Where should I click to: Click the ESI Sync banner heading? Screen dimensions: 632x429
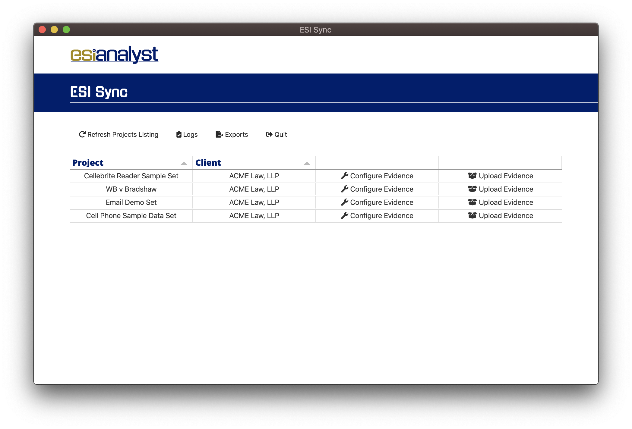[x=99, y=92]
